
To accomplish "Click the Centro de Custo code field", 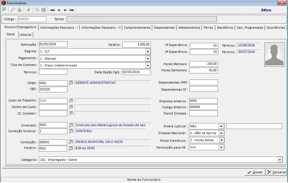I will pyautogui.click(x=53, y=107).
